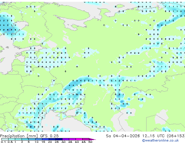Click the 25–30 mm navy swatch

click(59, 139)
